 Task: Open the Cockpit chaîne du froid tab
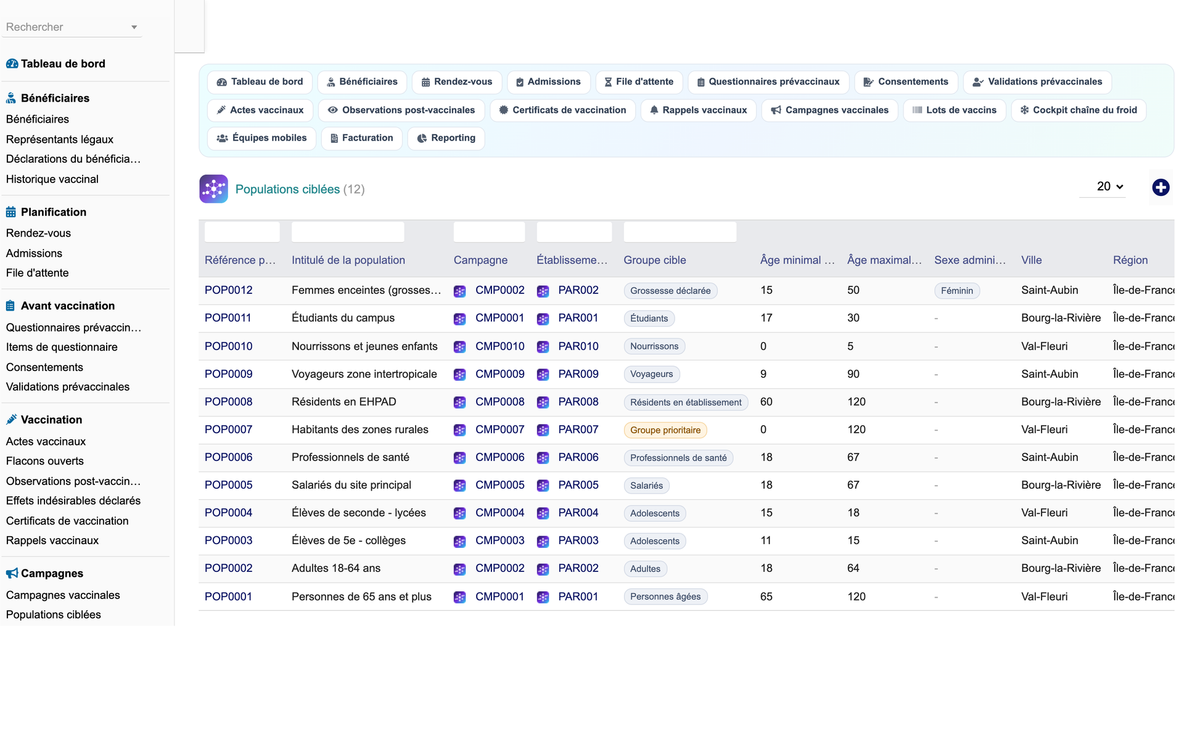click(x=1078, y=110)
